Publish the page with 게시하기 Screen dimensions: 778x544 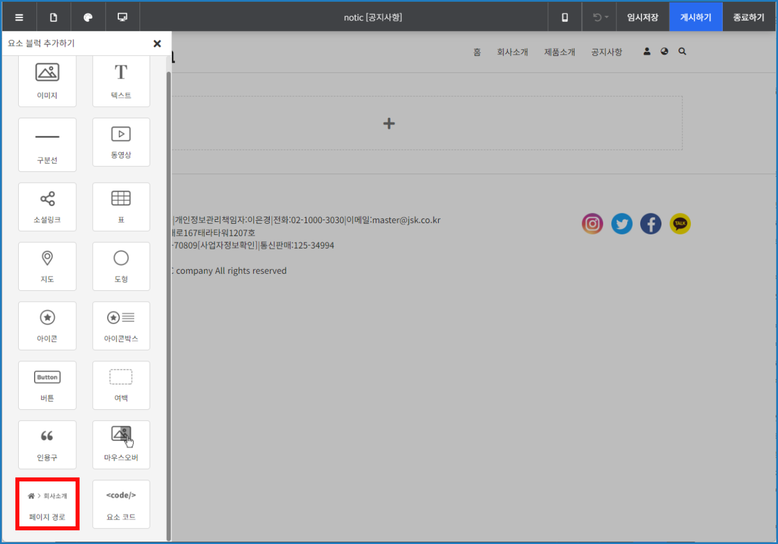[x=695, y=17]
